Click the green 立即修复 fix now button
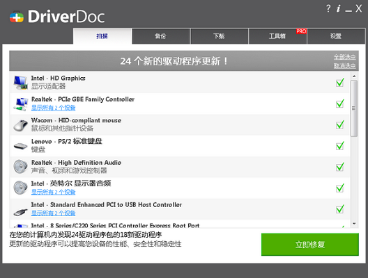This screenshot has height=278, width=368. pos(309,245)
